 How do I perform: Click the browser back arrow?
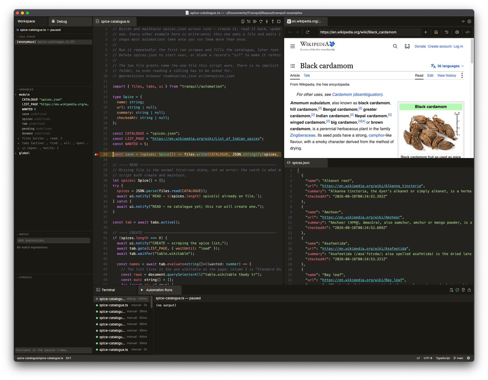[x=290, y=32]
